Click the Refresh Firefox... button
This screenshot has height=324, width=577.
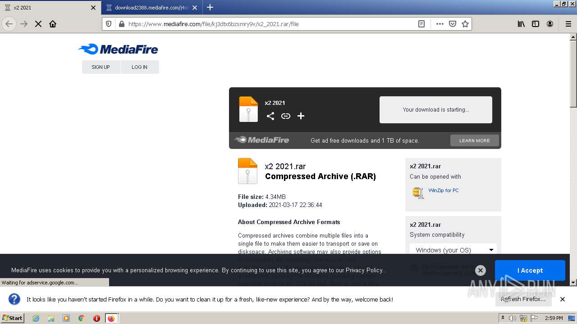[x=523, y=299]
